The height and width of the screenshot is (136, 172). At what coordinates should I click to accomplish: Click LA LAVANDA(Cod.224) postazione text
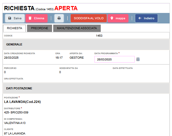click(x=22, y=102)
